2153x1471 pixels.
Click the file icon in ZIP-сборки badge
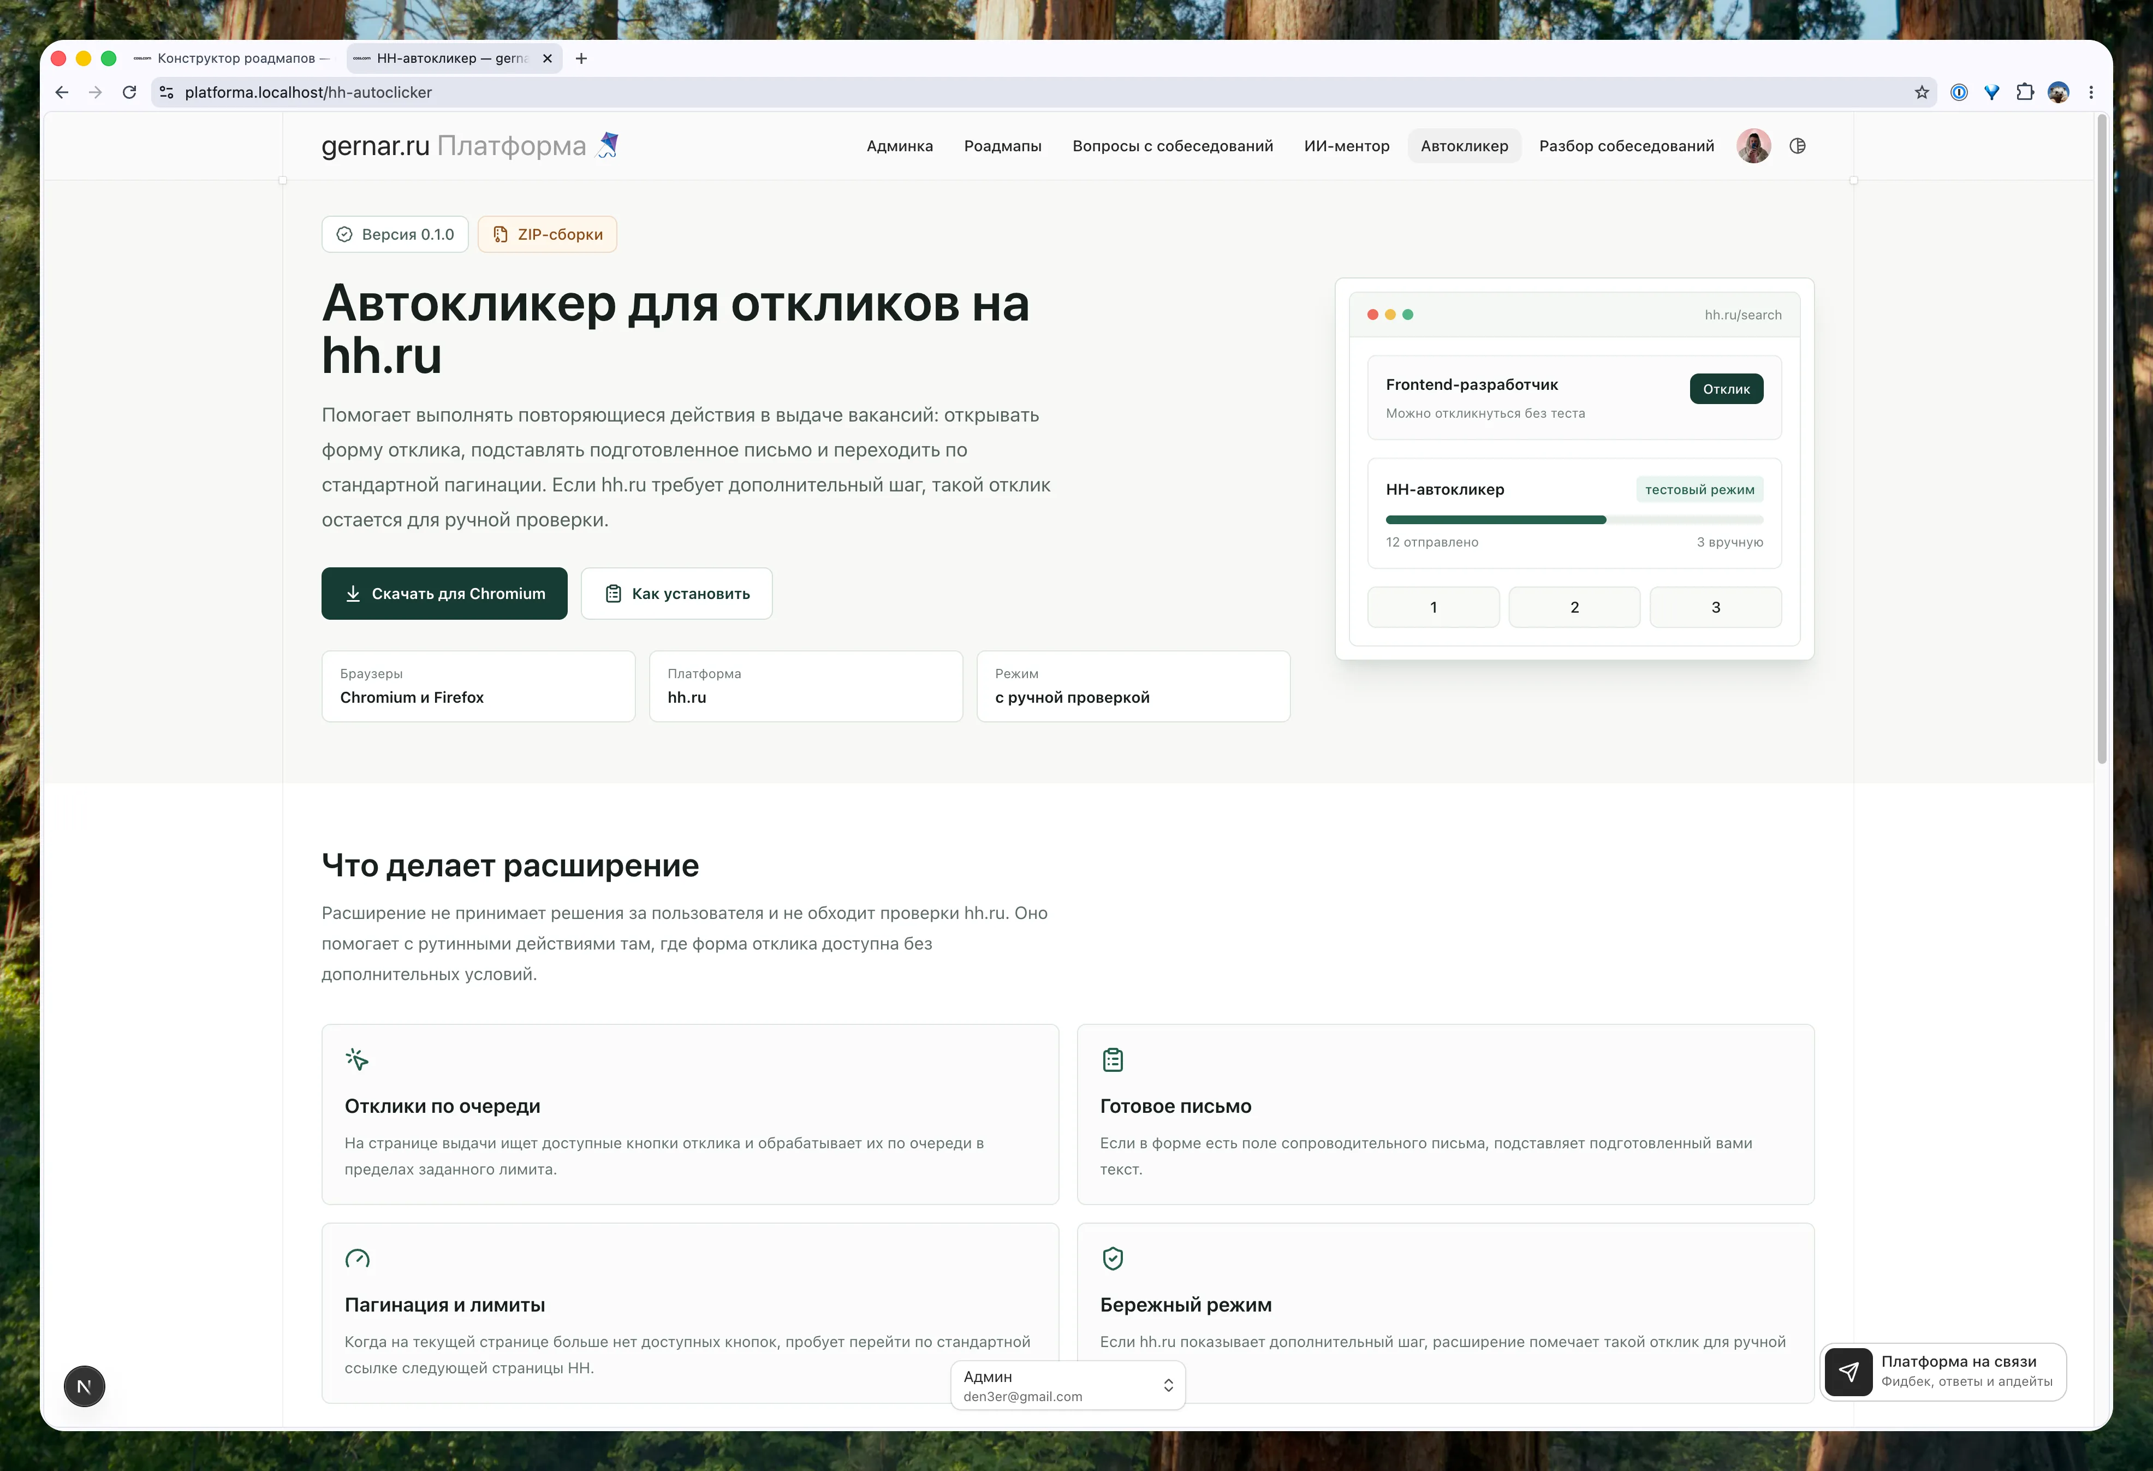(x=500, y=234)
